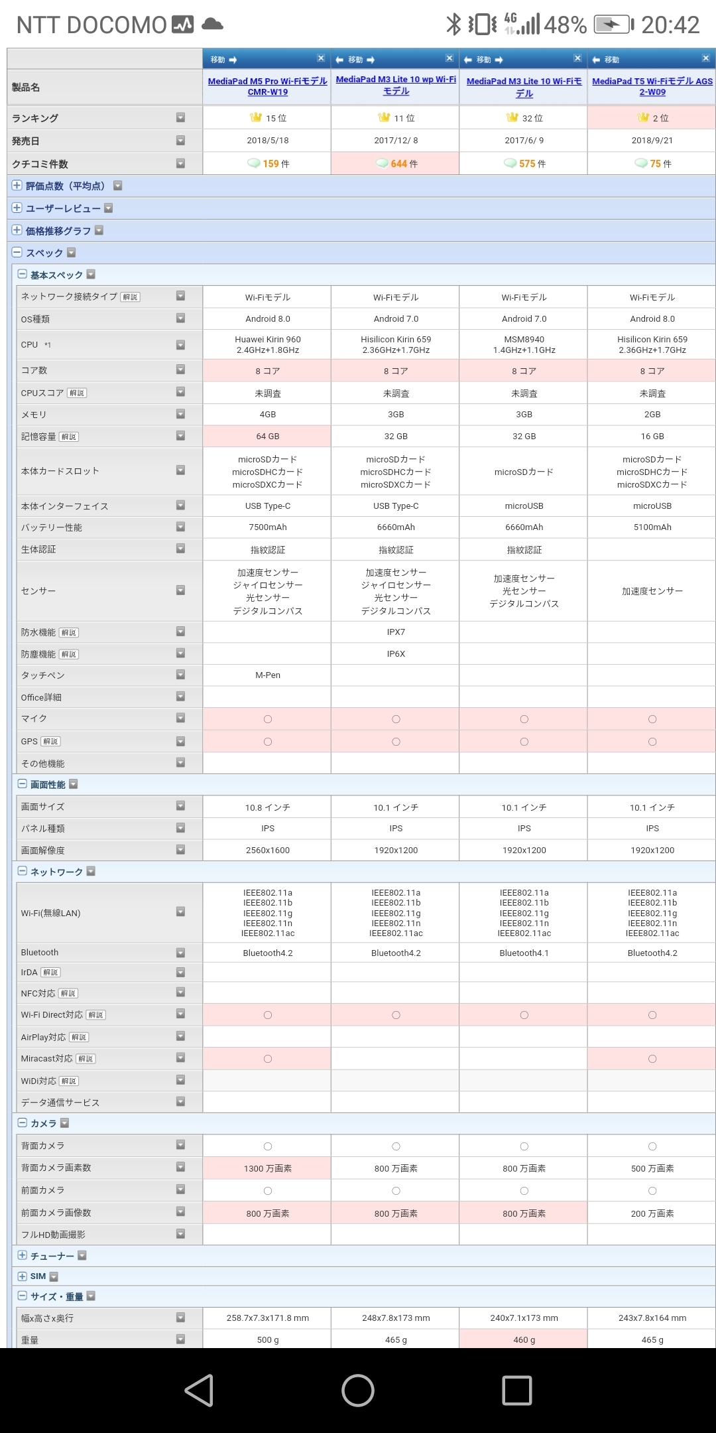Image resolution: width=716 pixels, height=1433 pixels.
Task: Select 7500mAh battery cell
Action: 268,527
